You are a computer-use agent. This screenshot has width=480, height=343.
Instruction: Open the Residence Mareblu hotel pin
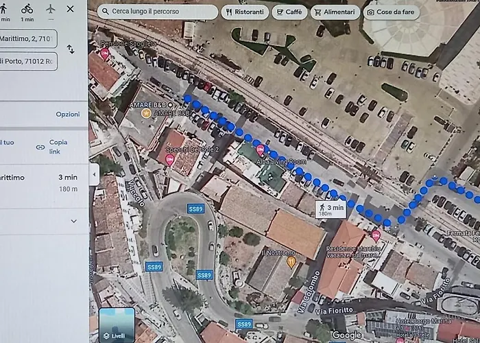(376, 236)
